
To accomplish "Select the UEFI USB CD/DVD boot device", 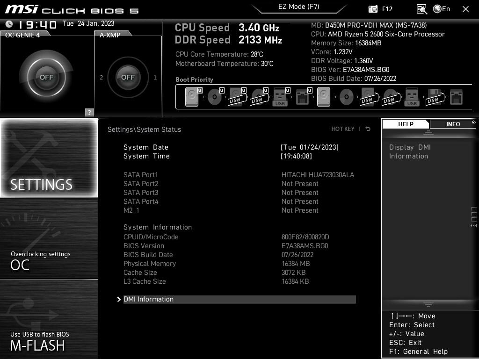I will pyautogui.click(x=259, y=97).
